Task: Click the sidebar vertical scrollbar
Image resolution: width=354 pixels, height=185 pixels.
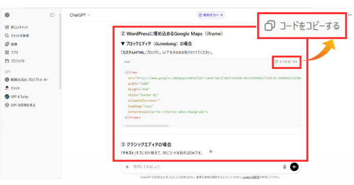Action: click(x=60, y=51)
